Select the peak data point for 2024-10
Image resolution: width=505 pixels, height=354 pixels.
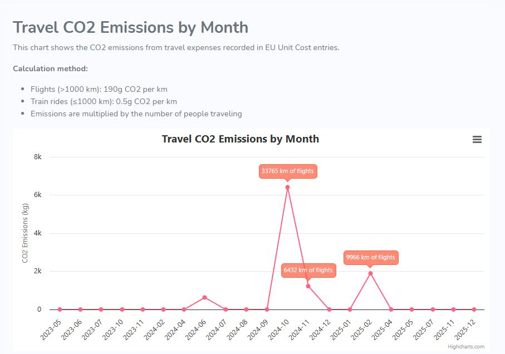287,187
